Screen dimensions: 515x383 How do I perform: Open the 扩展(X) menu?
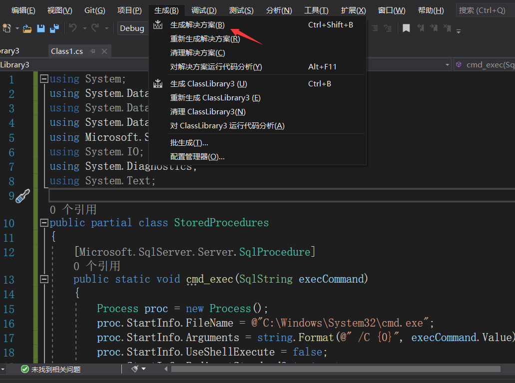pos(353,10)
